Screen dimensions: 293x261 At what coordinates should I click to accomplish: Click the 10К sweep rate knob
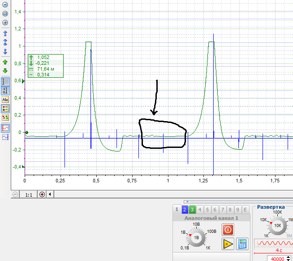(277, 226)
